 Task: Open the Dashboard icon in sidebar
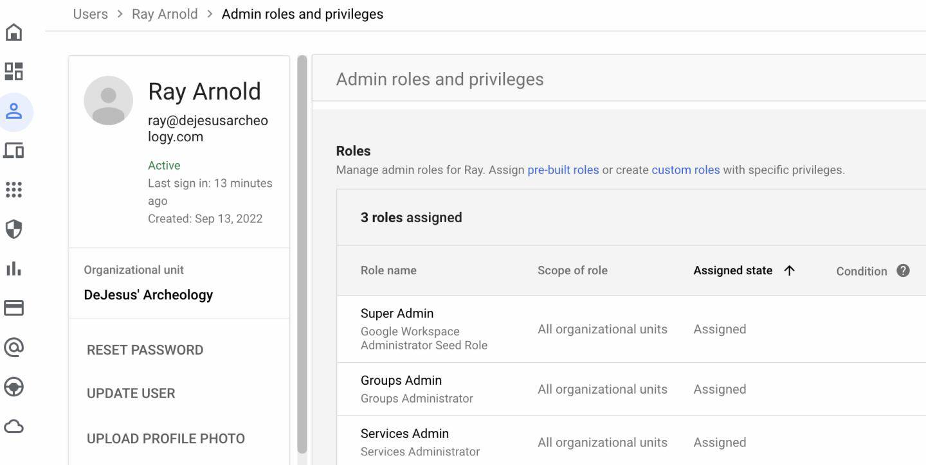point(14,71)
